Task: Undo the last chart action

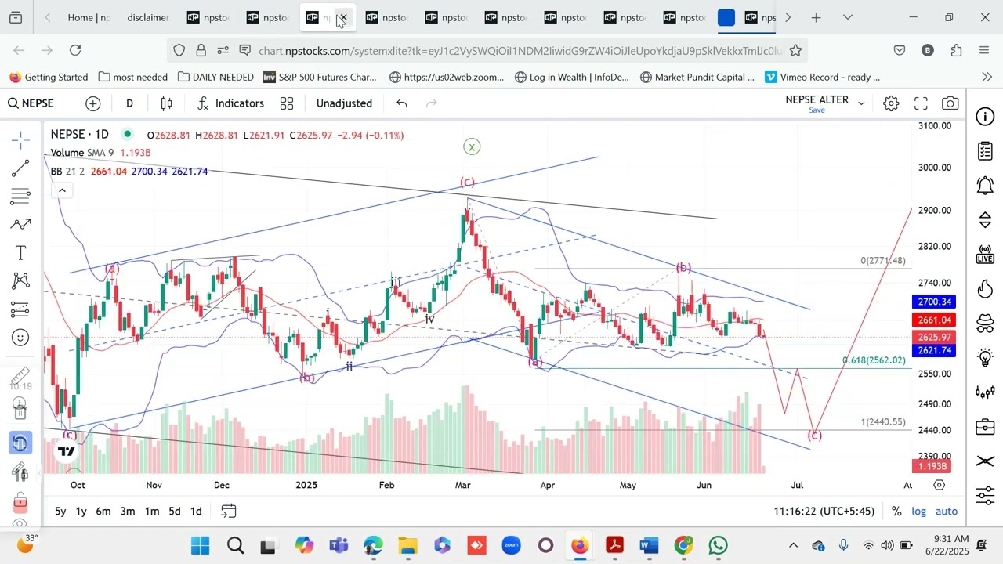Action: pos(402,103)
